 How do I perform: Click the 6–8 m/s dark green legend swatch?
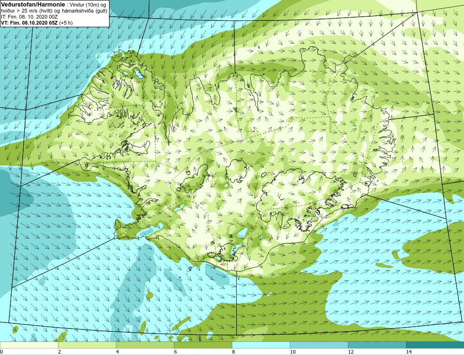[203, 345]
